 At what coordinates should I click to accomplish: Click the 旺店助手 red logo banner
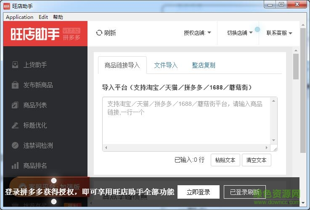pos(45,34)
